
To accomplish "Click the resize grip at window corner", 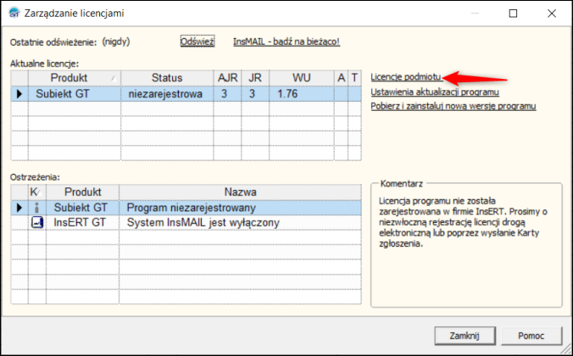I will [x=567, y=349].
